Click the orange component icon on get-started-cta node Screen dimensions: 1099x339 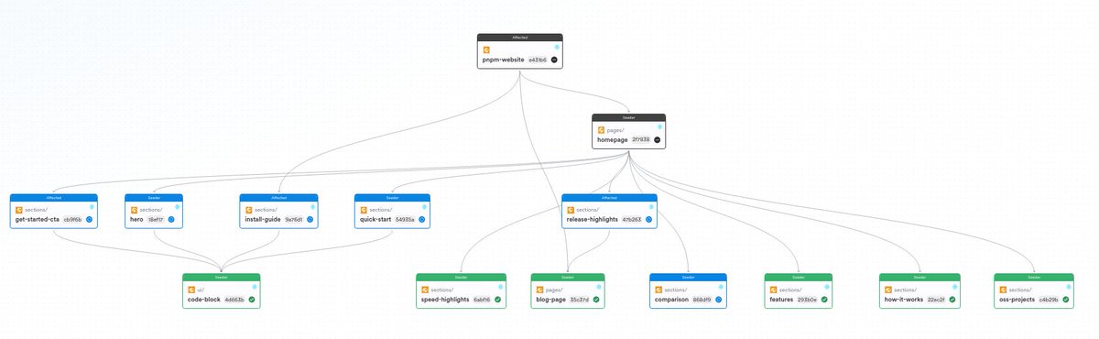pos(19,210)
